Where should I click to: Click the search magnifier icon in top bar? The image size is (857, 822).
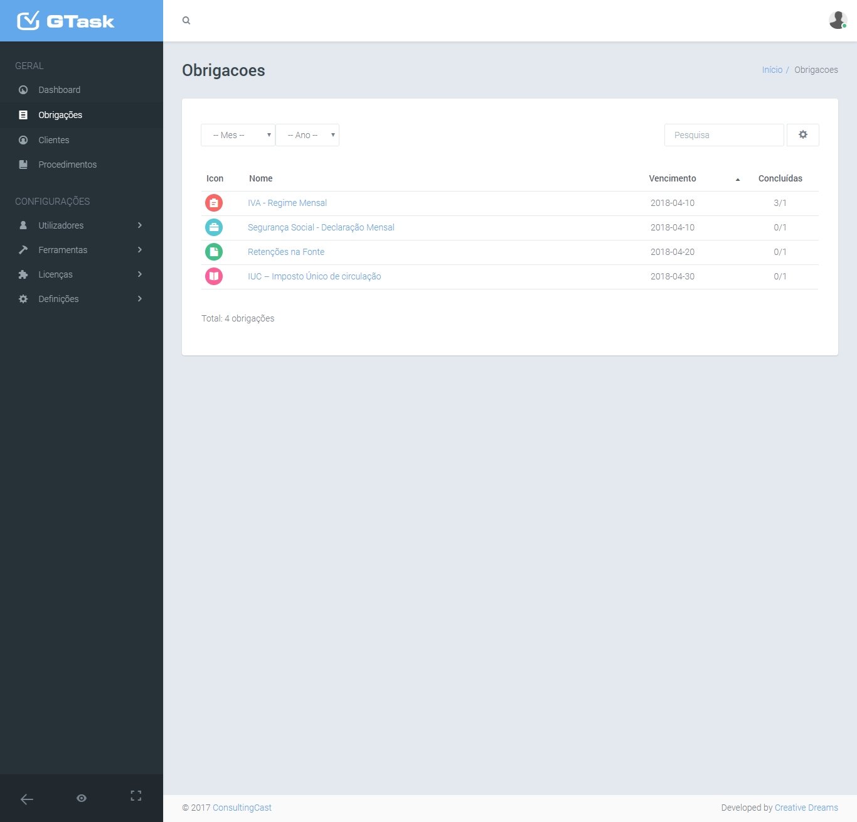pos(186,21)
